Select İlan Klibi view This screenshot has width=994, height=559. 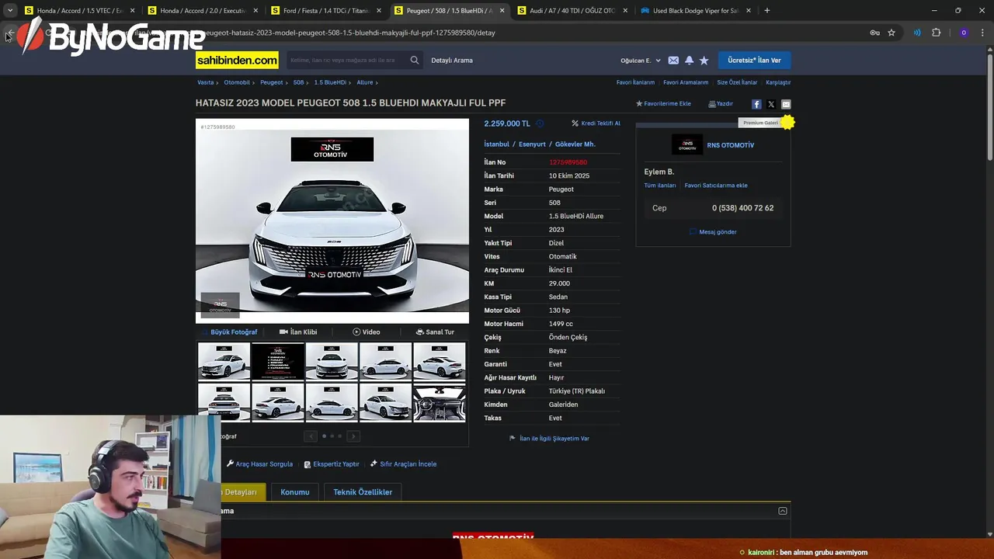coord(298,332)
